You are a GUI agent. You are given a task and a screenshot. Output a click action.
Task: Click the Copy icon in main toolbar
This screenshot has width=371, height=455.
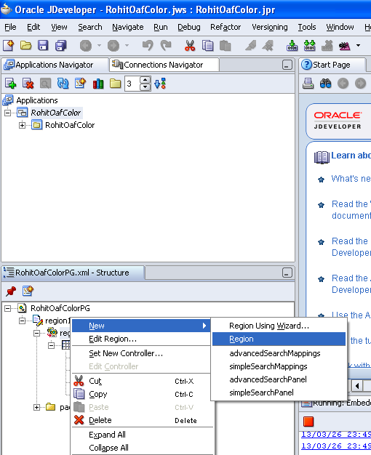208,46
